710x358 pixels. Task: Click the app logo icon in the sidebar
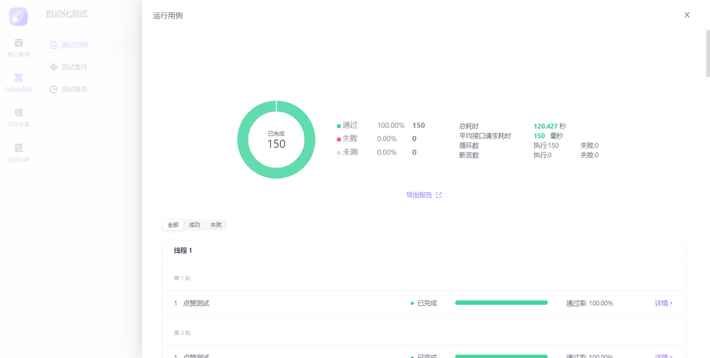click(18, 17)
